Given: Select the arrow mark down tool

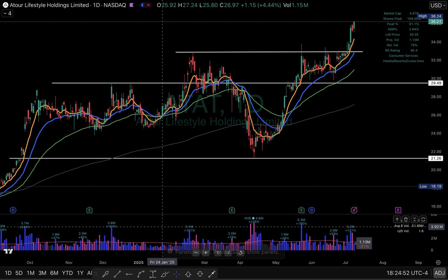Looking at the screenshot, I should point(200,274).
